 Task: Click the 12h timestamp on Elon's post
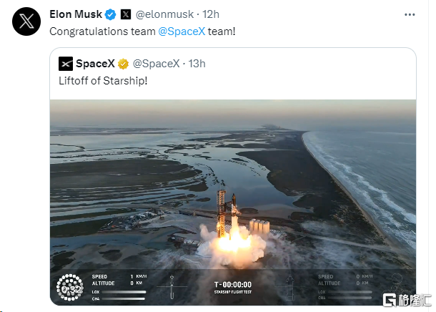click(x=211, y=14)
